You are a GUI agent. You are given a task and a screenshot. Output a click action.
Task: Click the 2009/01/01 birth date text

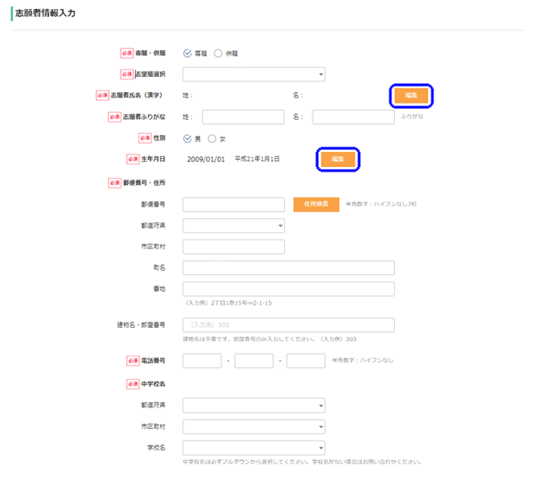pyautogui.click(x=205, y=159)
